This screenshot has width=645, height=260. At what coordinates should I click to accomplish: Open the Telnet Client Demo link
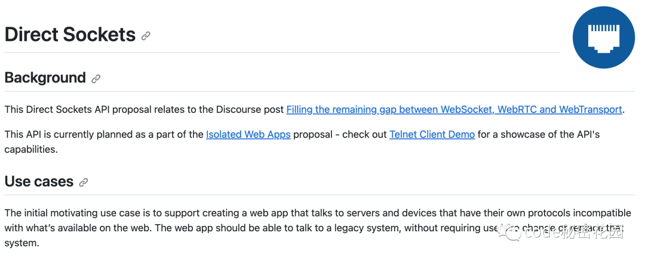[432, 134]
